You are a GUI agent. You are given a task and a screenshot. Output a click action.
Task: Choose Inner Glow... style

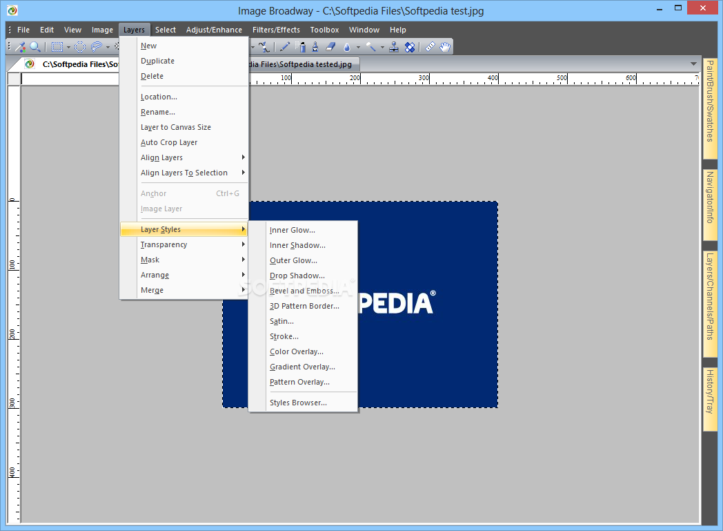click(x=303, y=230)
